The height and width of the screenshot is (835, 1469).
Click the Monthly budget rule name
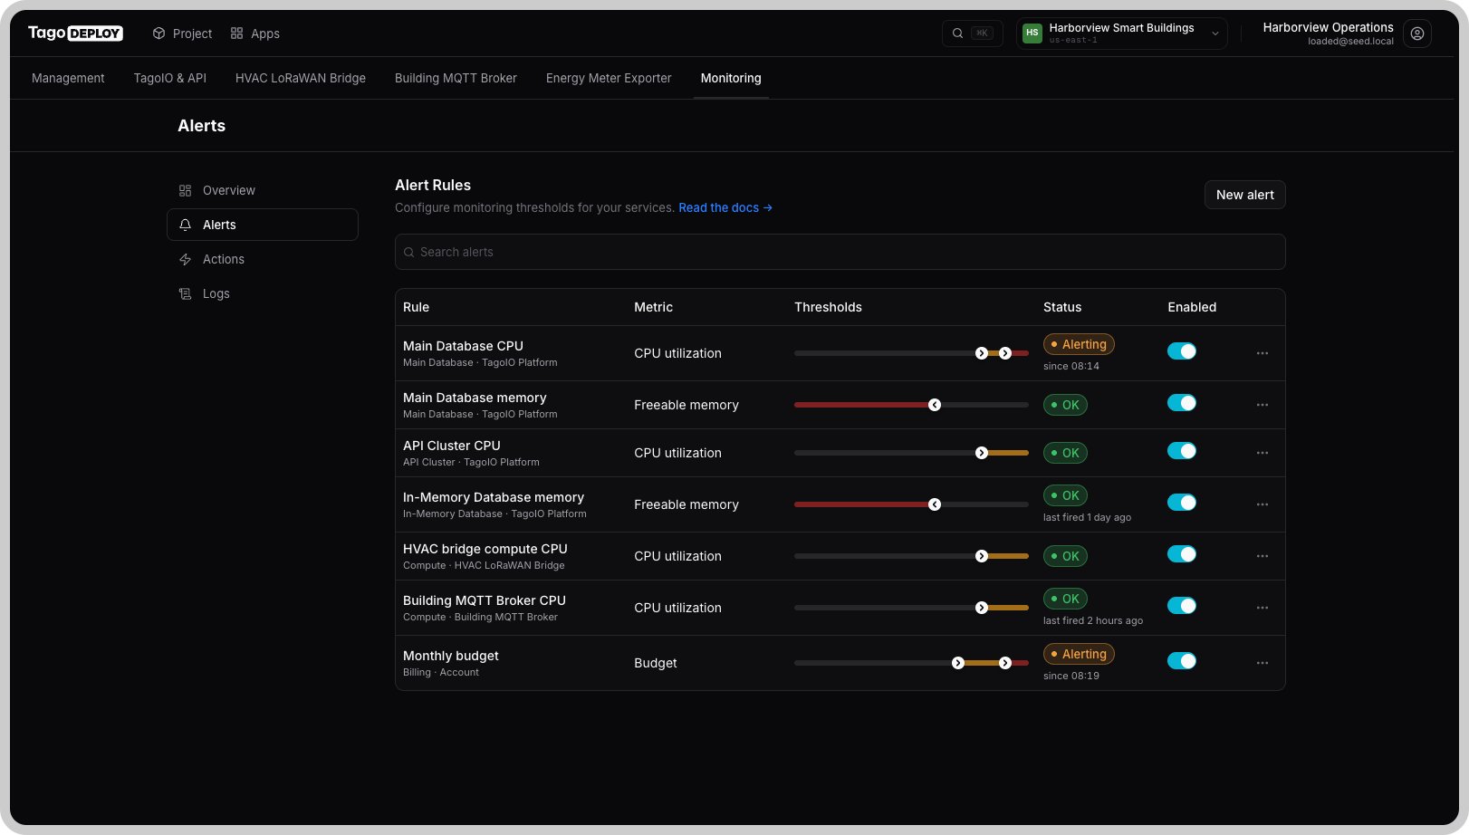click(451, 656)
